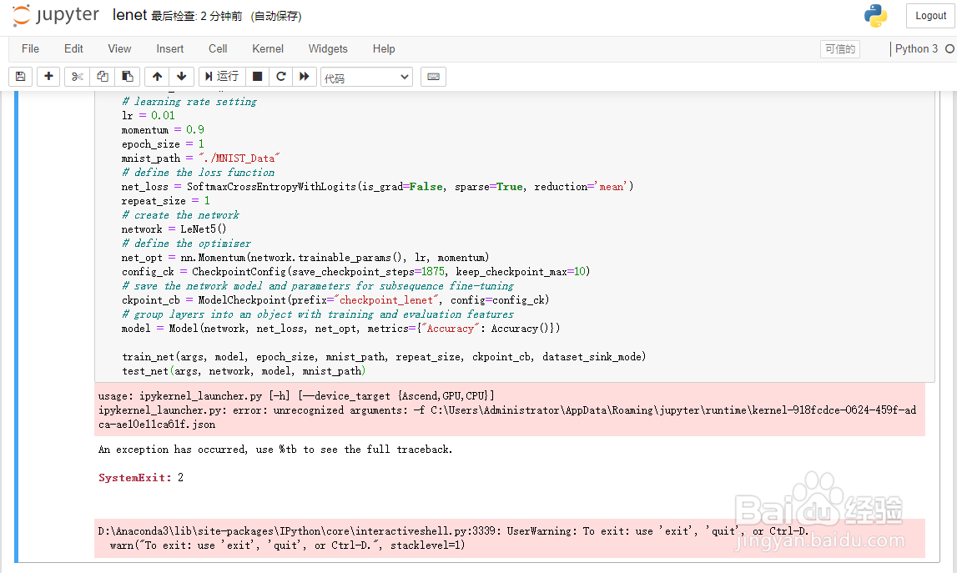Image resolution: width=957 pixels, height=573 pixels.
Task: Click the net_opt = nn.Momentum line
Action: point(305,258)
